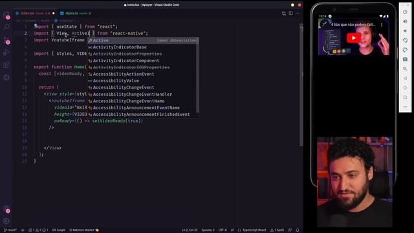Select AccessibilityChangeEvent suggestion
The image size is (414, 233).
pos(143,87)
